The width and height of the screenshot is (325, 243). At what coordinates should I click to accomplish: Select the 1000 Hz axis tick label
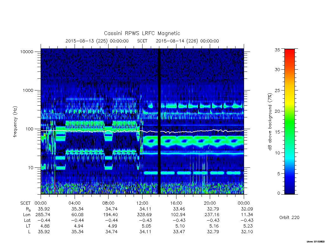point(28,90)
